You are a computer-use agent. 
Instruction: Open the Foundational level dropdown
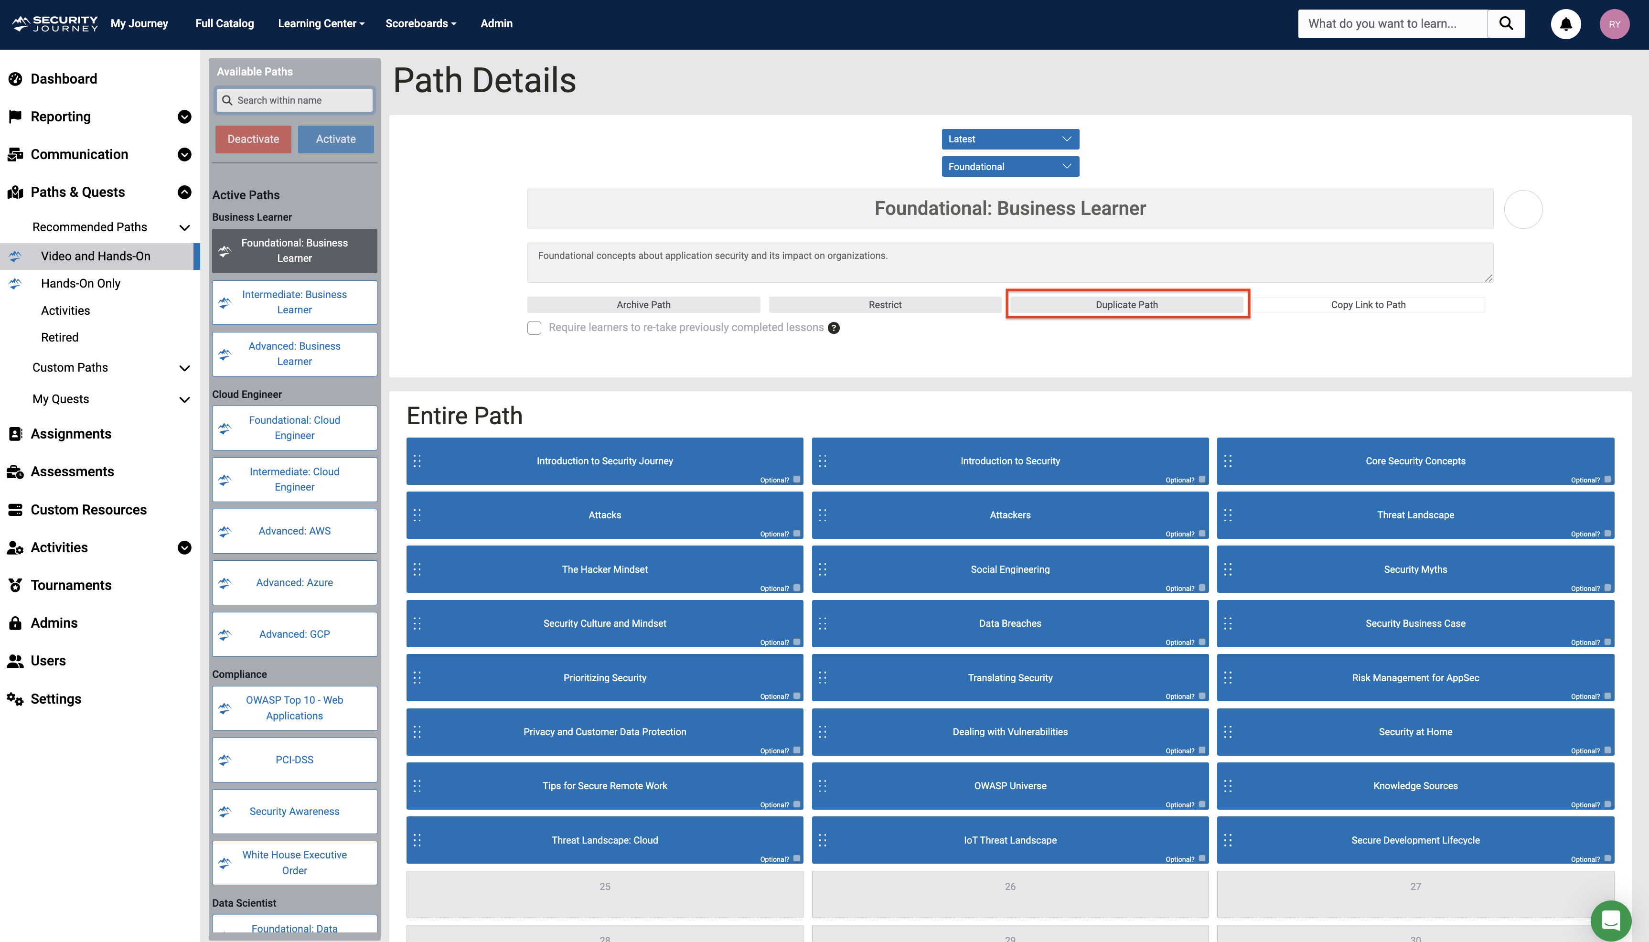coord(1010,167)
